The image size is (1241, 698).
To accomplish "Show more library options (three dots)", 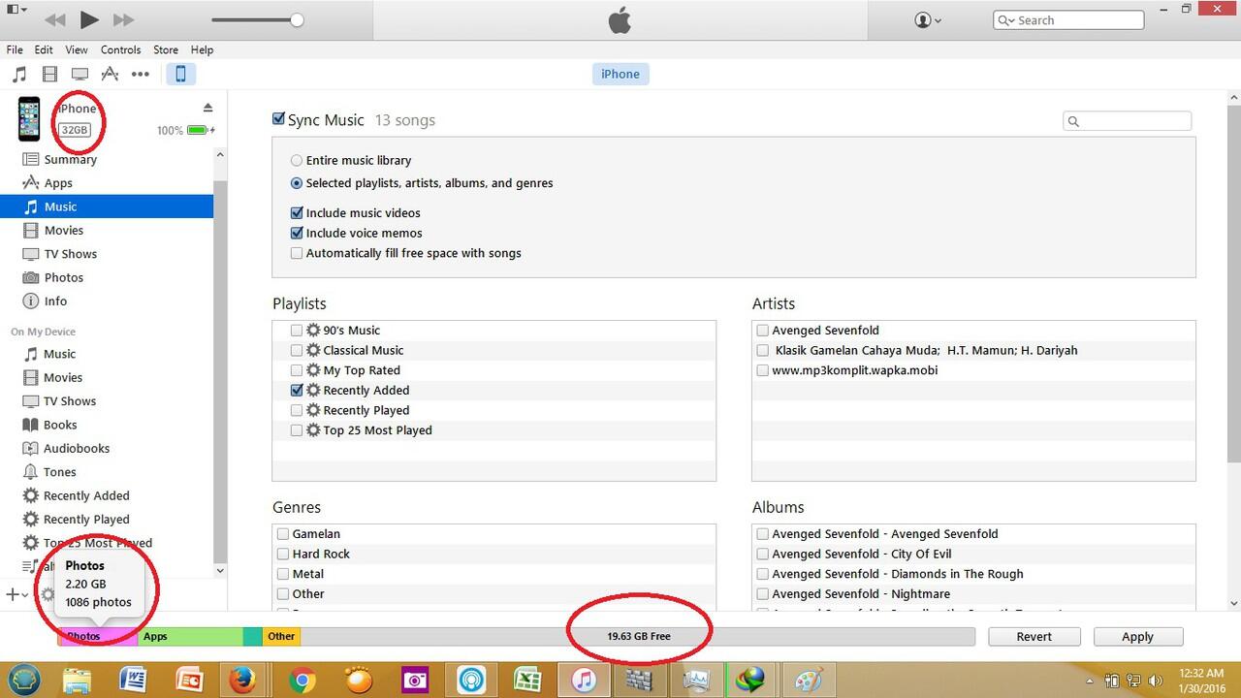I will (141, 74).
